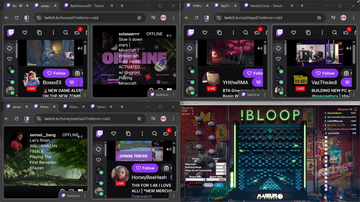Click blue Quit button in Marbles panel

(219, 185)
